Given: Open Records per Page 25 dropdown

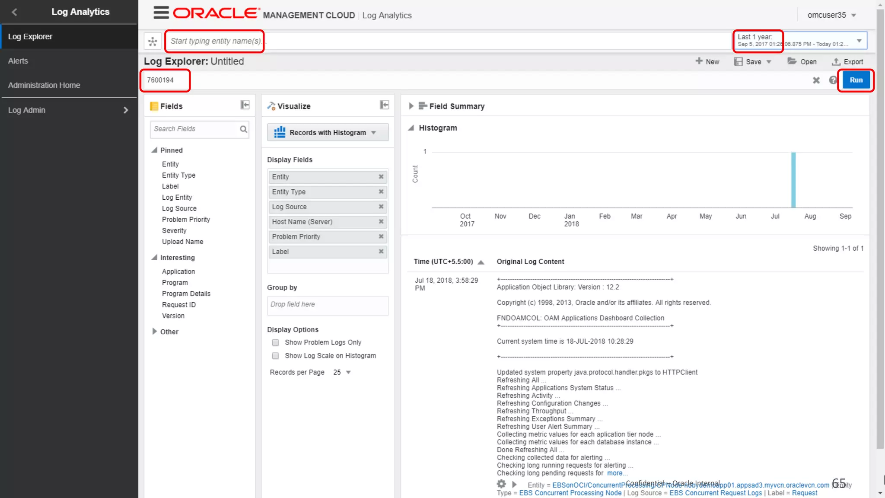Looking at the screenshot, I should pyautogui.click(x=348, y=372).
